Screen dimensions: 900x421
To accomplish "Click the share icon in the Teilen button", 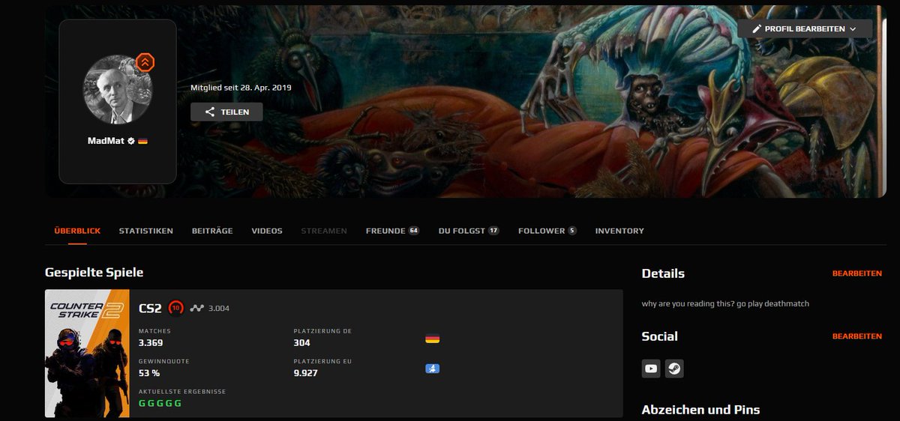I will coord(210,112).
